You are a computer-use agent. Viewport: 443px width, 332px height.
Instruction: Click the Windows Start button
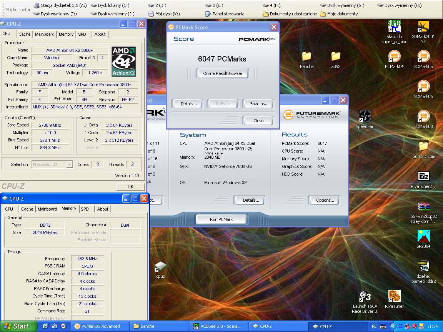(x=18, y=326)
